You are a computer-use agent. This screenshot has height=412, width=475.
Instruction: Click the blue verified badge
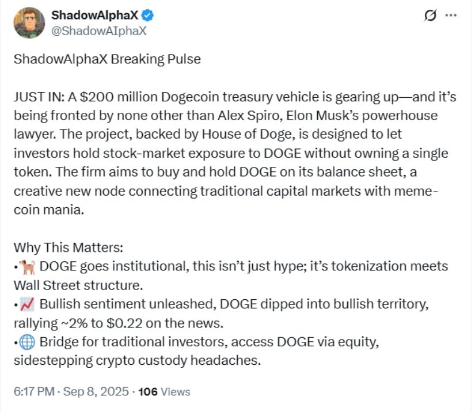pos(147,15)
